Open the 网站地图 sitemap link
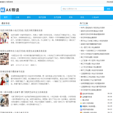The width and height of the screenshot is (113, 113). tap(110, 2)
